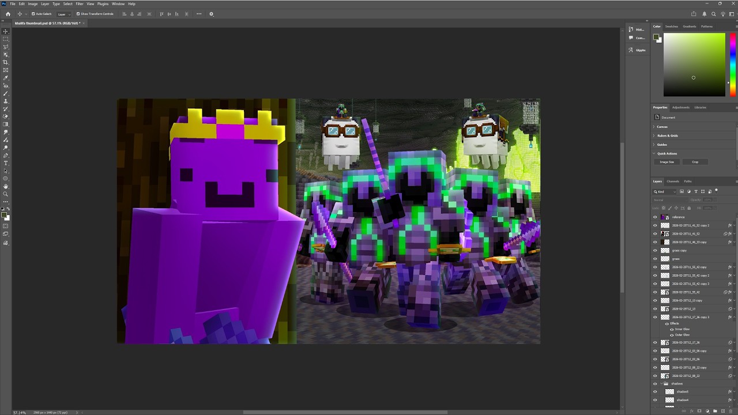
Task: Open the History panel icon
Action: coord(631,29)
